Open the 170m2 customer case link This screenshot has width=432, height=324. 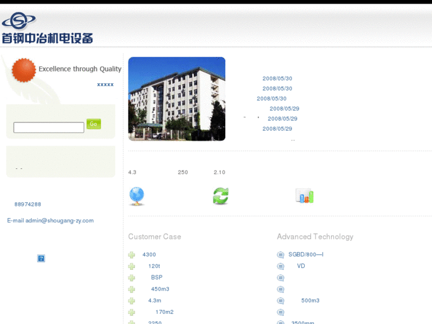point(165,312)
